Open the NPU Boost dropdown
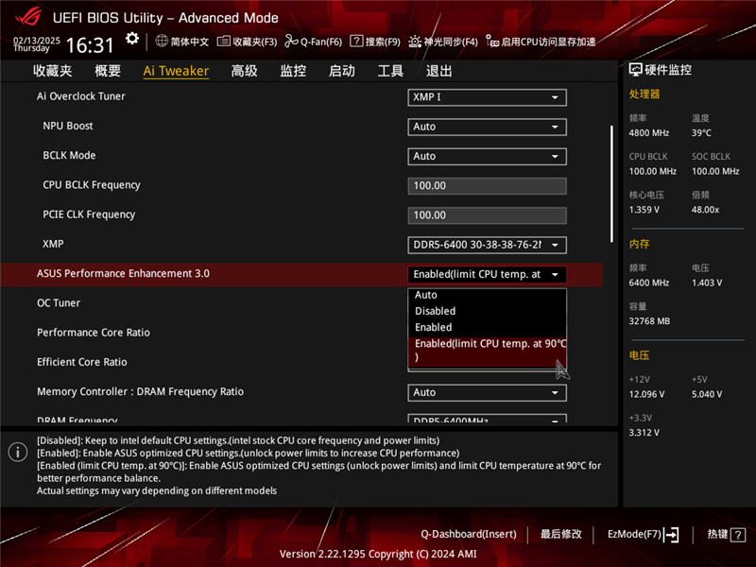This screenshot has width=756, height=567. [x=486, y=127]
